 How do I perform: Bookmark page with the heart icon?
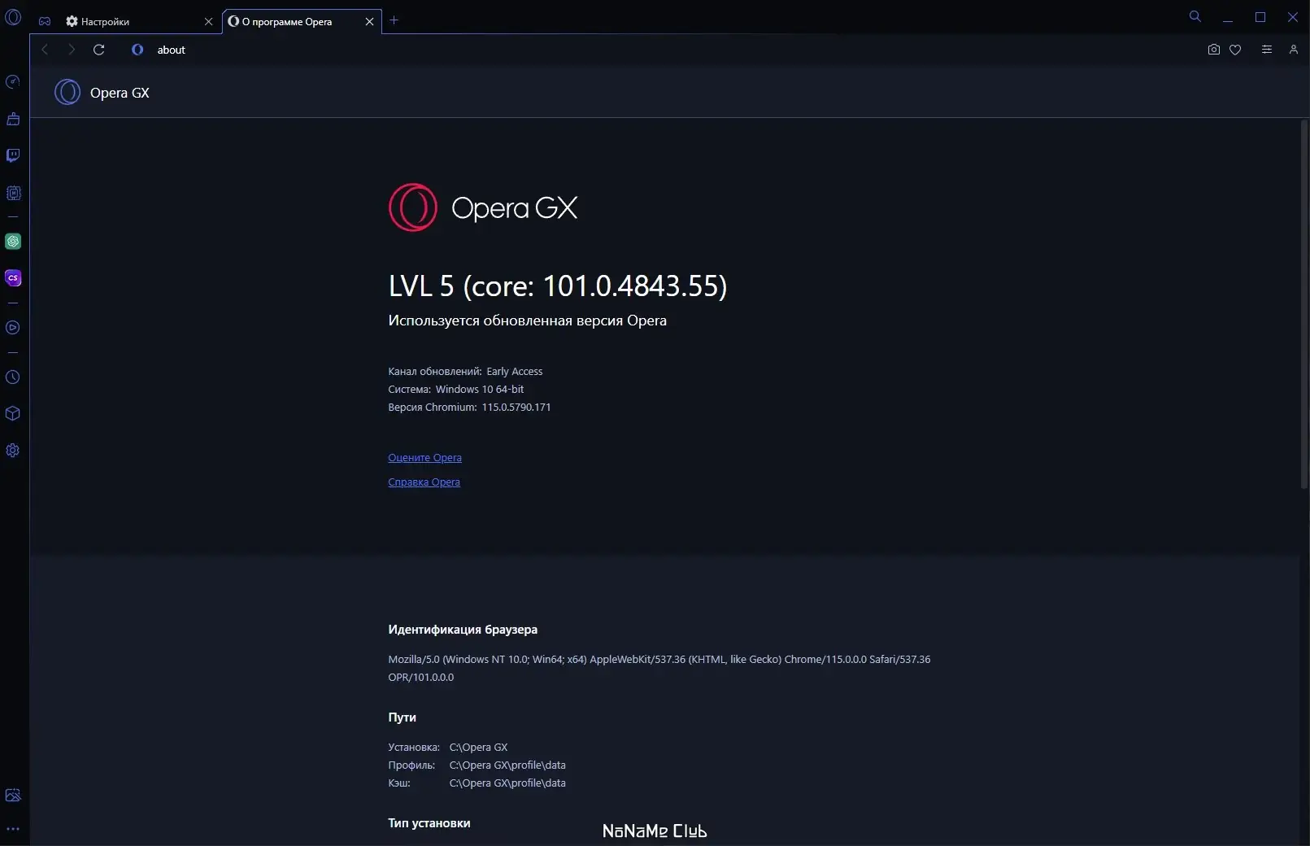tap(1235, 50)
